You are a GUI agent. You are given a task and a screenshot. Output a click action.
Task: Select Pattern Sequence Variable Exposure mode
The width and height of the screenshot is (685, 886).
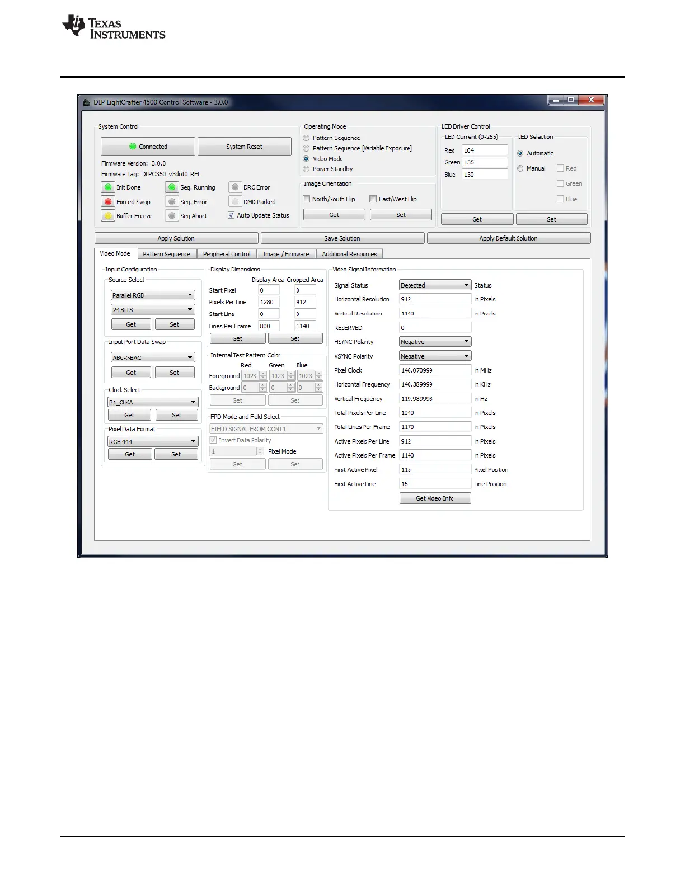[306, 148]
